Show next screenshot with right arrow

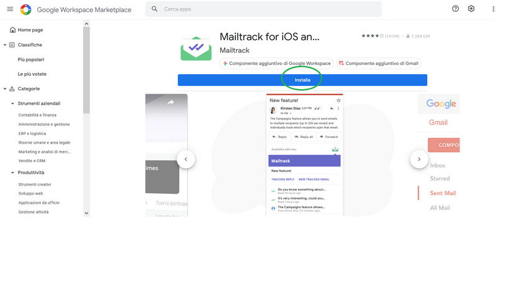click(x=419, y=159)
